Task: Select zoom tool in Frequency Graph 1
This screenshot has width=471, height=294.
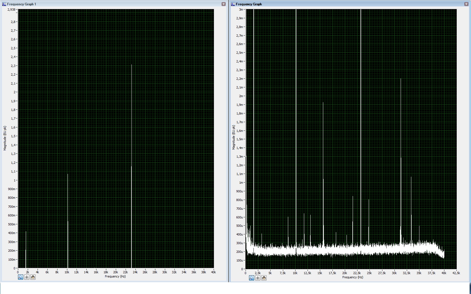Action: click(20, 277)
